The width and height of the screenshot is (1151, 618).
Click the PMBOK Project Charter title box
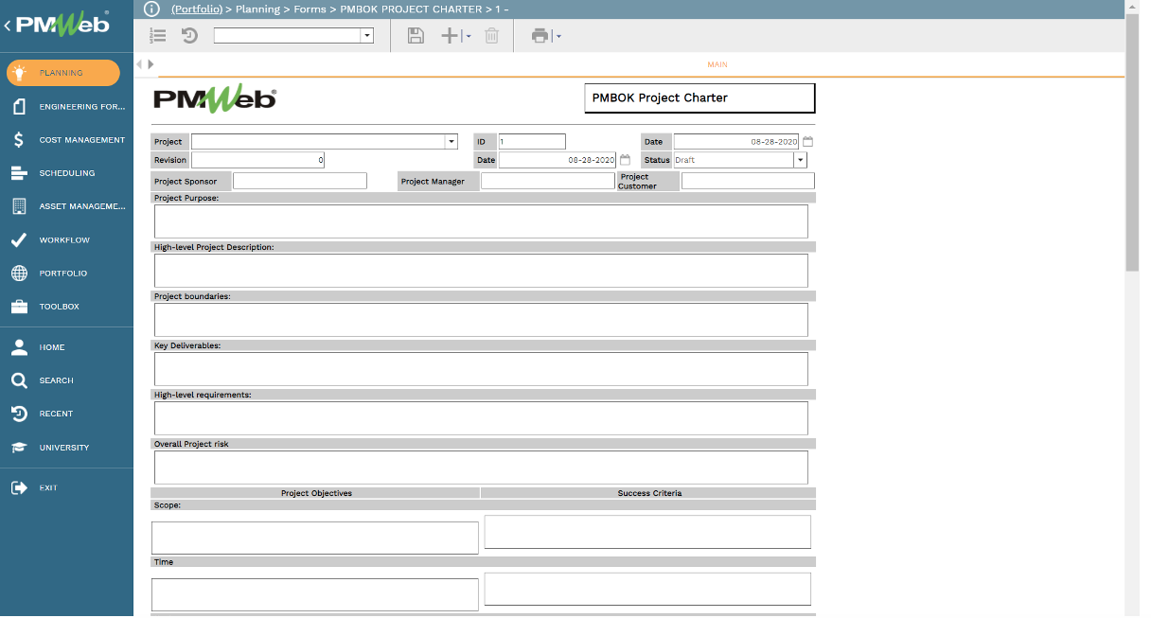click(x=699, y=98)
